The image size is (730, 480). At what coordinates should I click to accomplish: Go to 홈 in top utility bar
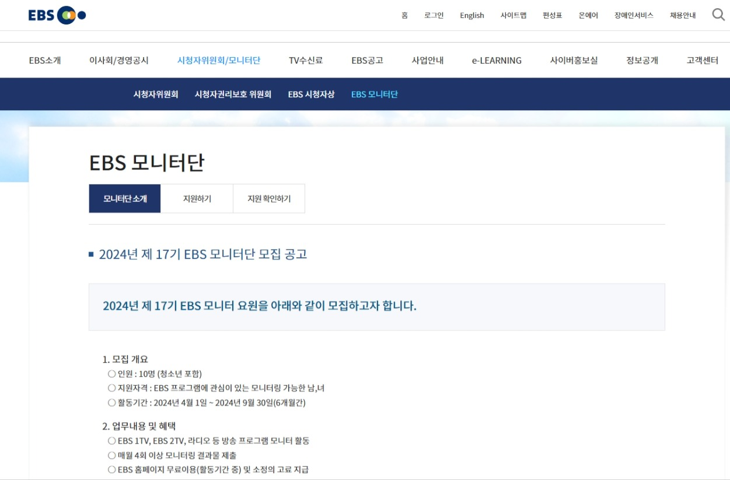(x=404, y=16)
